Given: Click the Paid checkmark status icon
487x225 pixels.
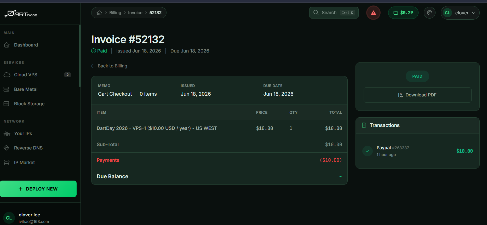Looking at the screenshot, I should coord(94,51).
